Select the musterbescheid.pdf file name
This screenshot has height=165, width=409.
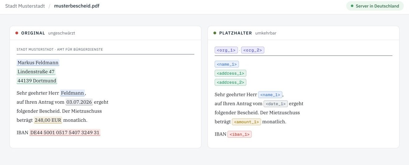(77, 6)
